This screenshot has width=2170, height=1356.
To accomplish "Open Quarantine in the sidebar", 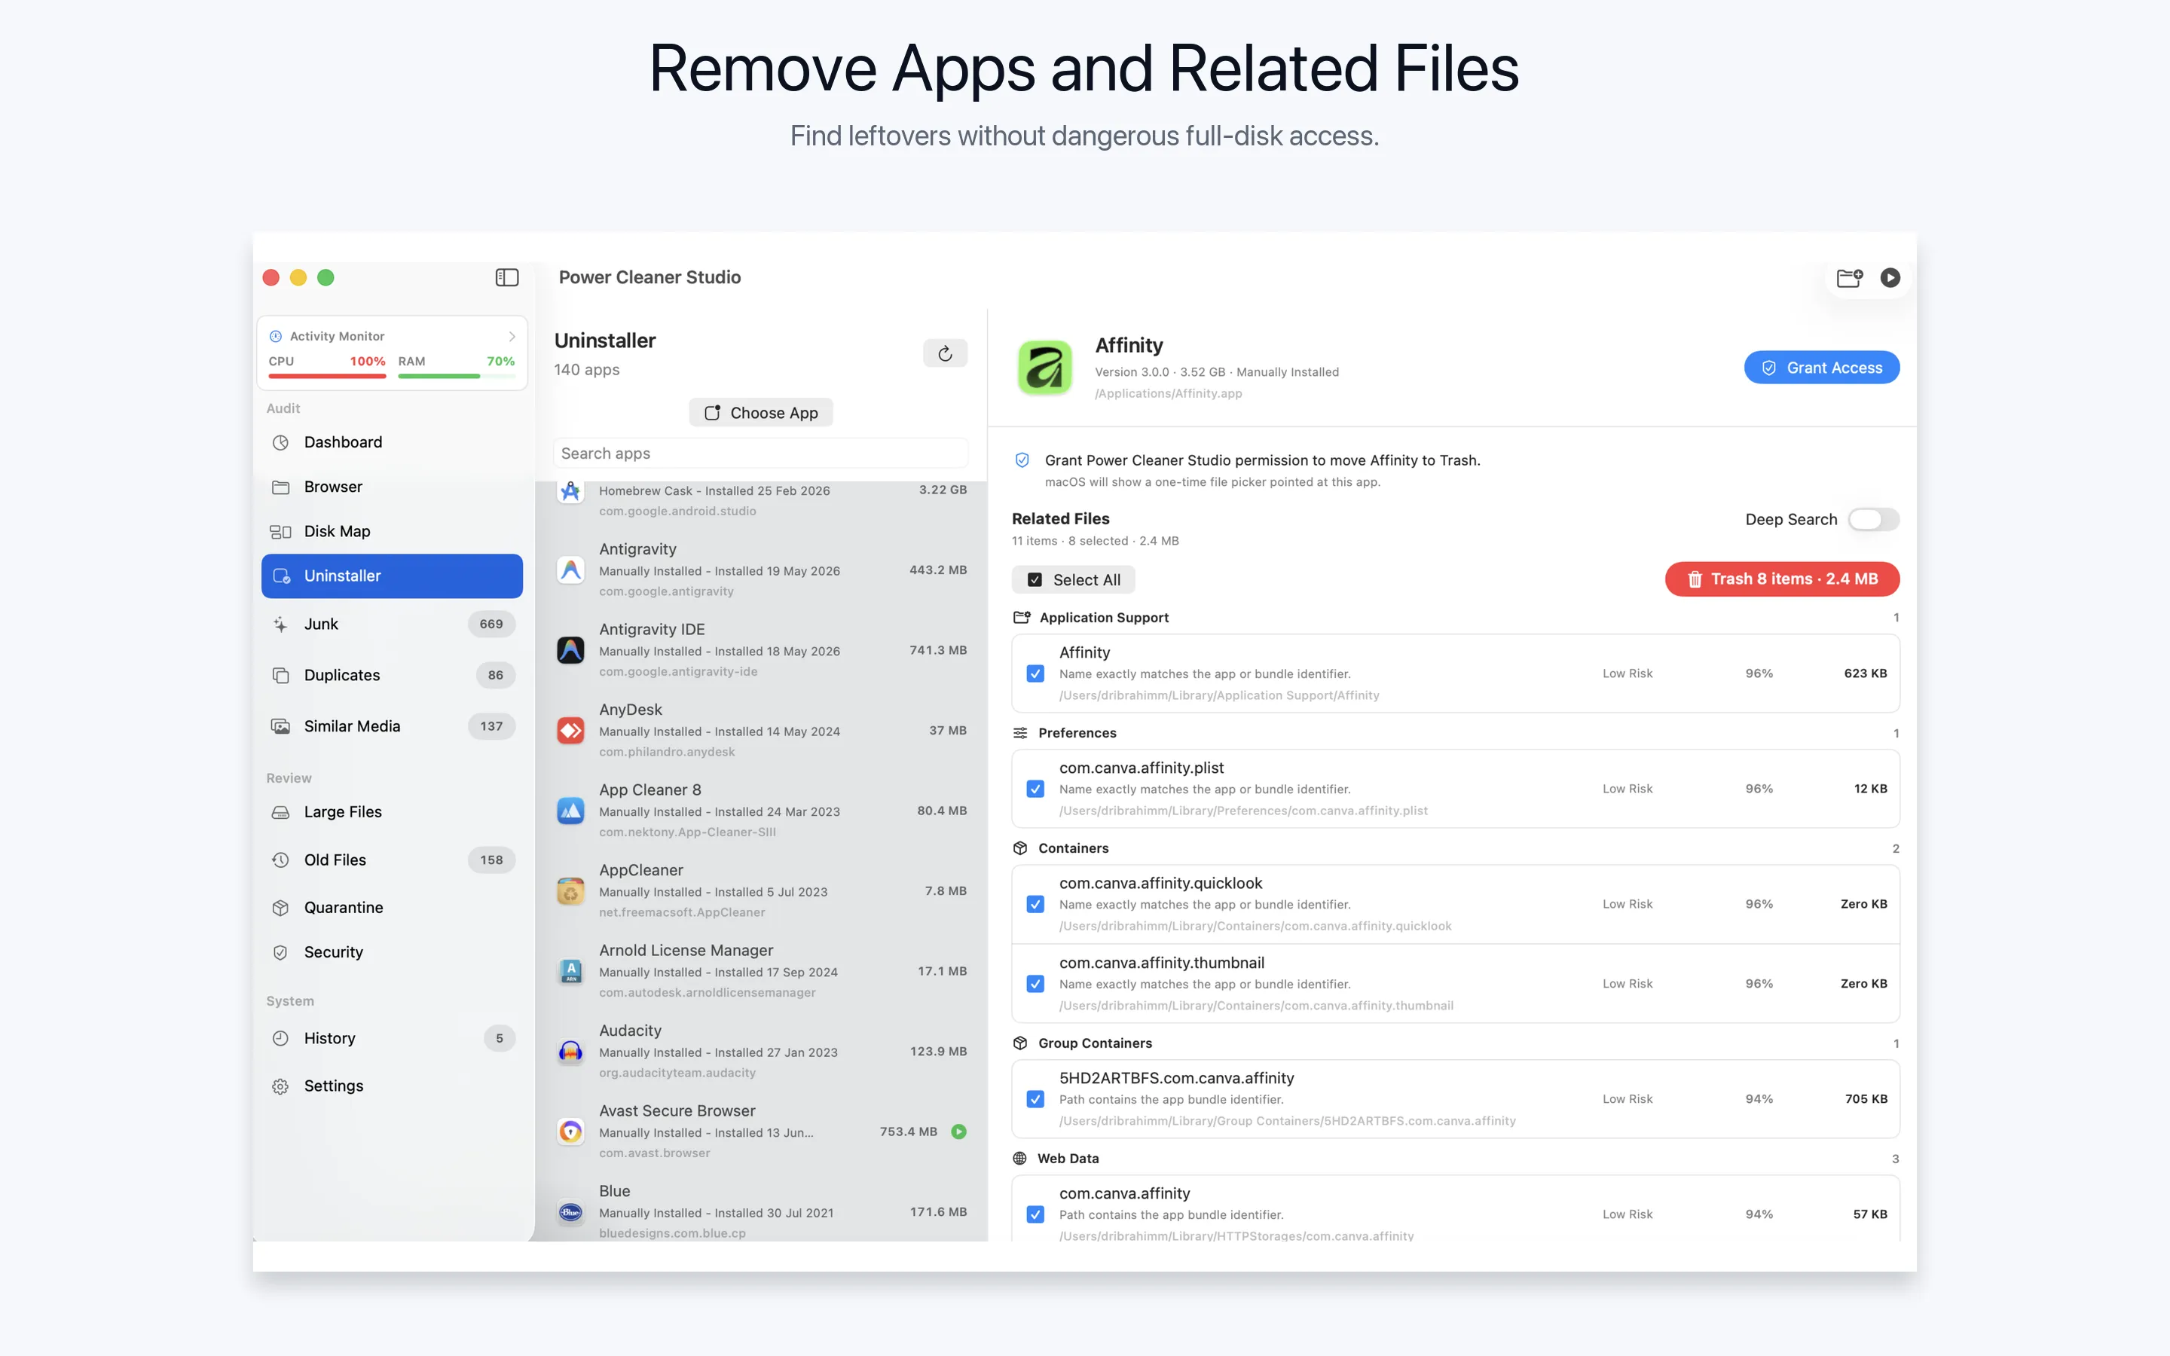I will pos(392,908).
